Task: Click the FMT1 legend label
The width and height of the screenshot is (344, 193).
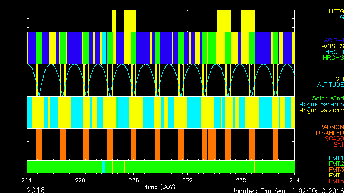Action: tap(335, 158)
